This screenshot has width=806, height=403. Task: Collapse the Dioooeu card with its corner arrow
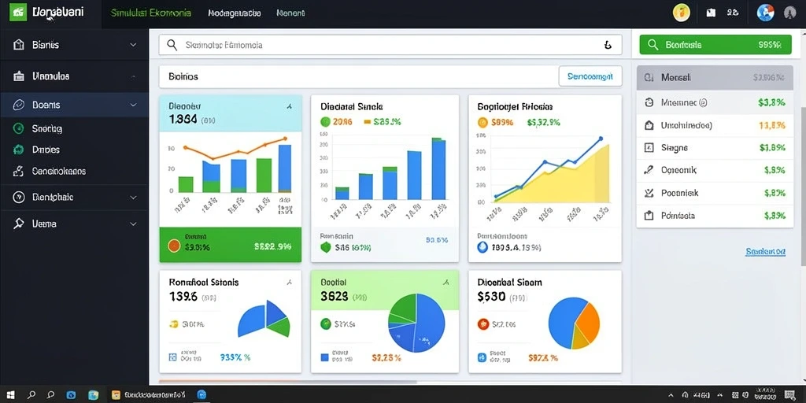290,106
